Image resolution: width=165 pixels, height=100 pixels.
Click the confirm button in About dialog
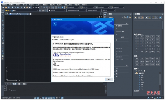[109, 79]
